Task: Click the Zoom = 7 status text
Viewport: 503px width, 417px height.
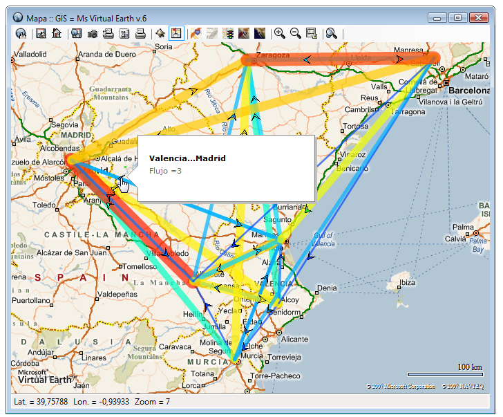Action: 152,402
